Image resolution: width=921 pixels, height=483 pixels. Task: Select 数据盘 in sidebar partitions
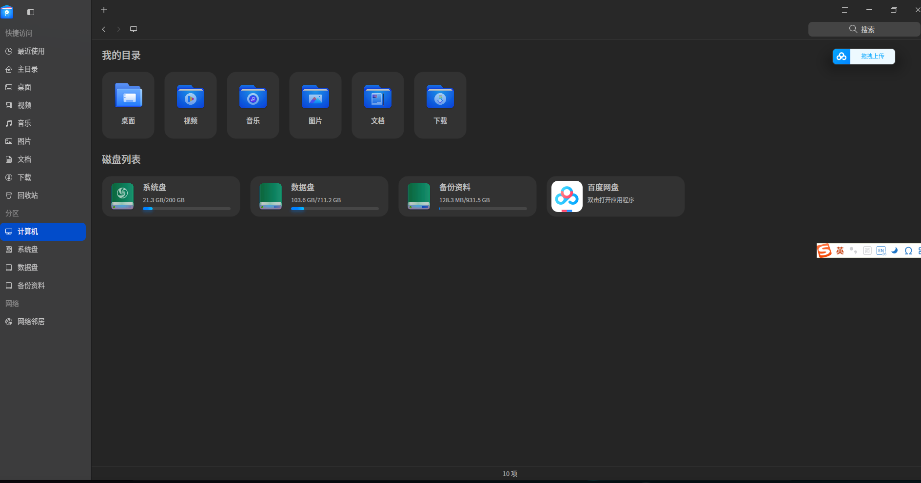coord(43,268)
